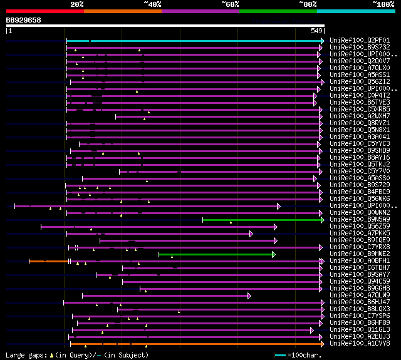Viewport: 401px width, 360px height.
Task: Click the BB929658 query name label
Action: (x=24, y=20)
